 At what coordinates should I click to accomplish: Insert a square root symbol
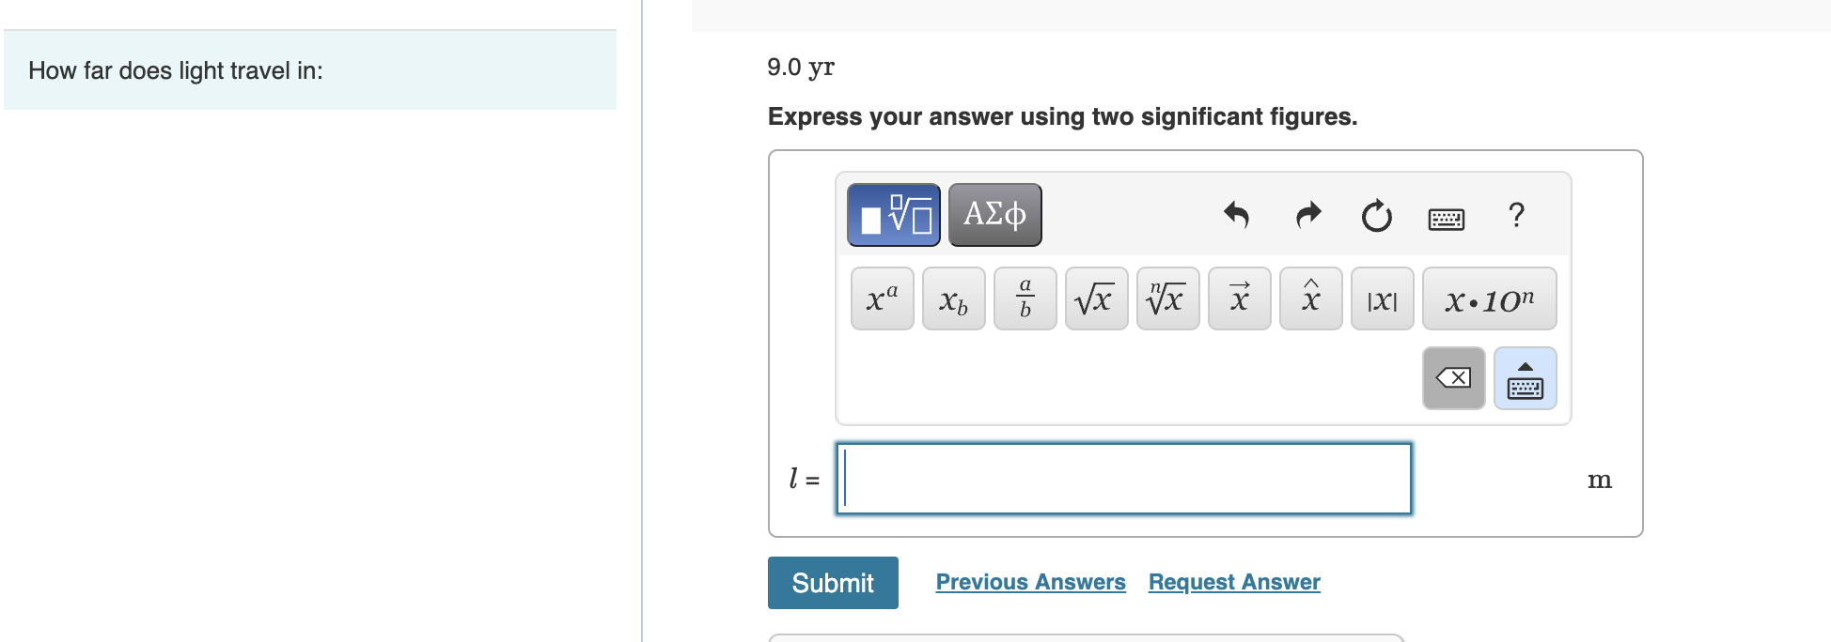(1095, 298)
